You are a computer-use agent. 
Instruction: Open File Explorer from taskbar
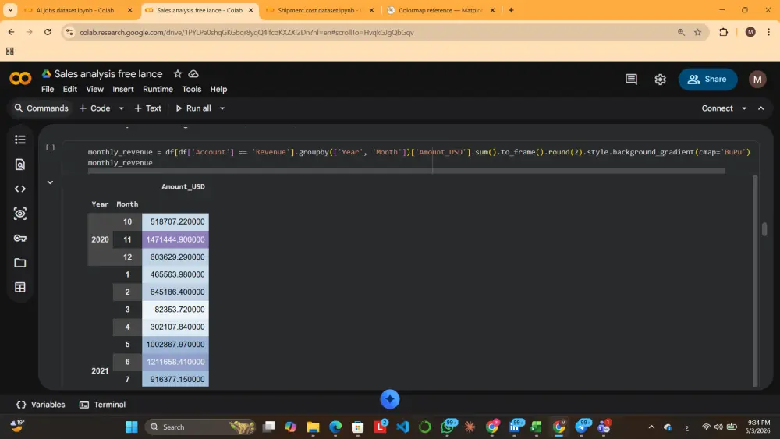tap(313, 427)
